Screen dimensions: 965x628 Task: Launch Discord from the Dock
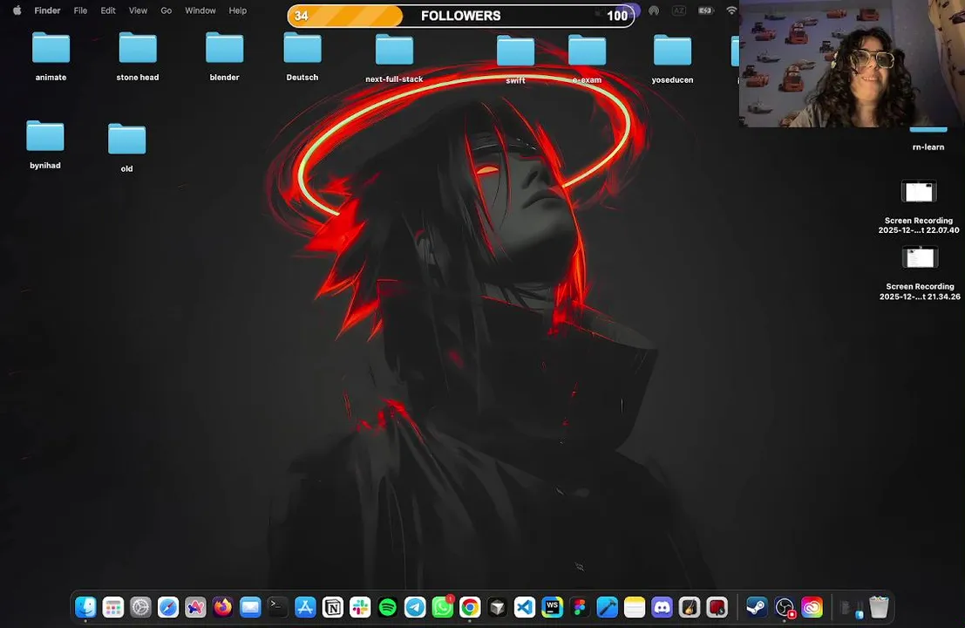663,608
